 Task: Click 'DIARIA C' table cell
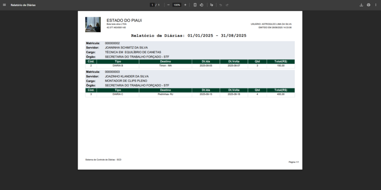(x=118, y=94)
